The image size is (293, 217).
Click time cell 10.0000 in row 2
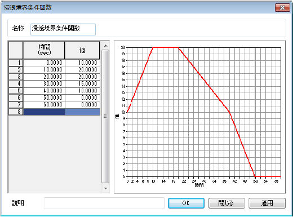pos(44,70)
